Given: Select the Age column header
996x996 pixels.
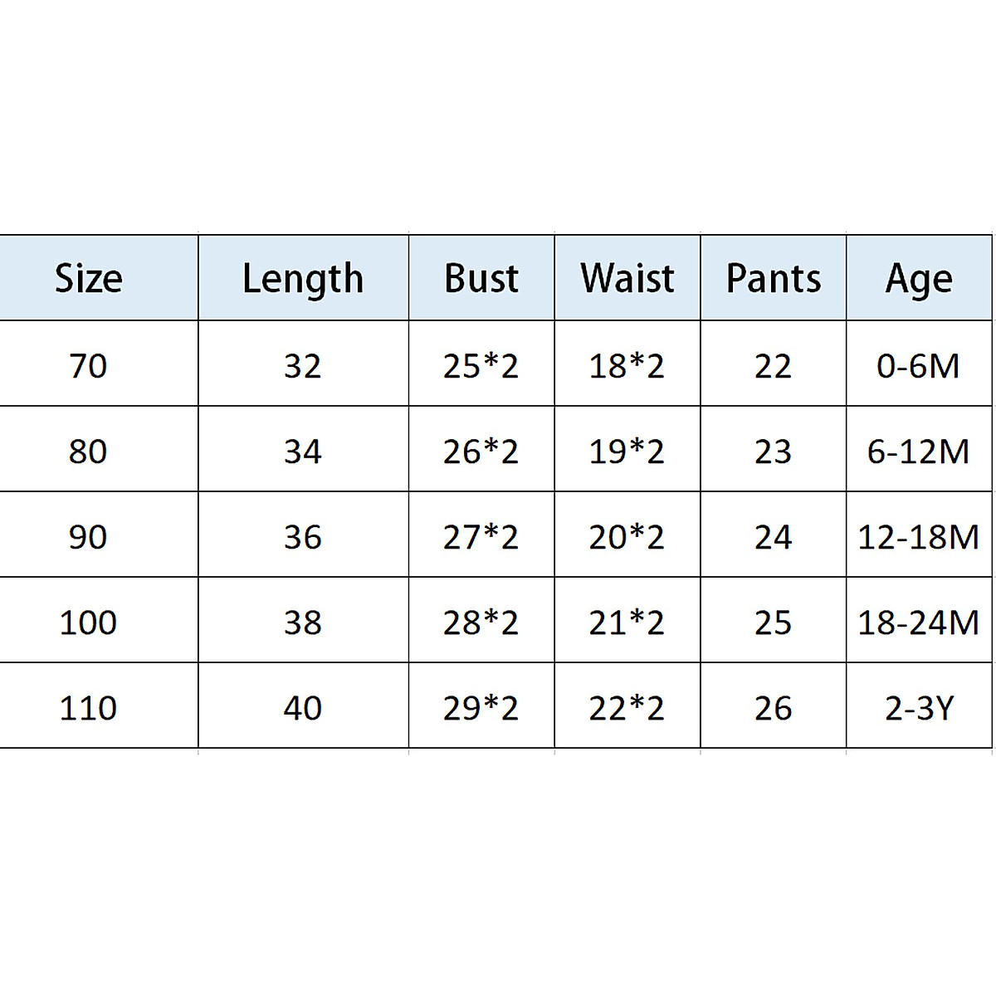Looking at the screenshot, I should [x=919, y=278].
